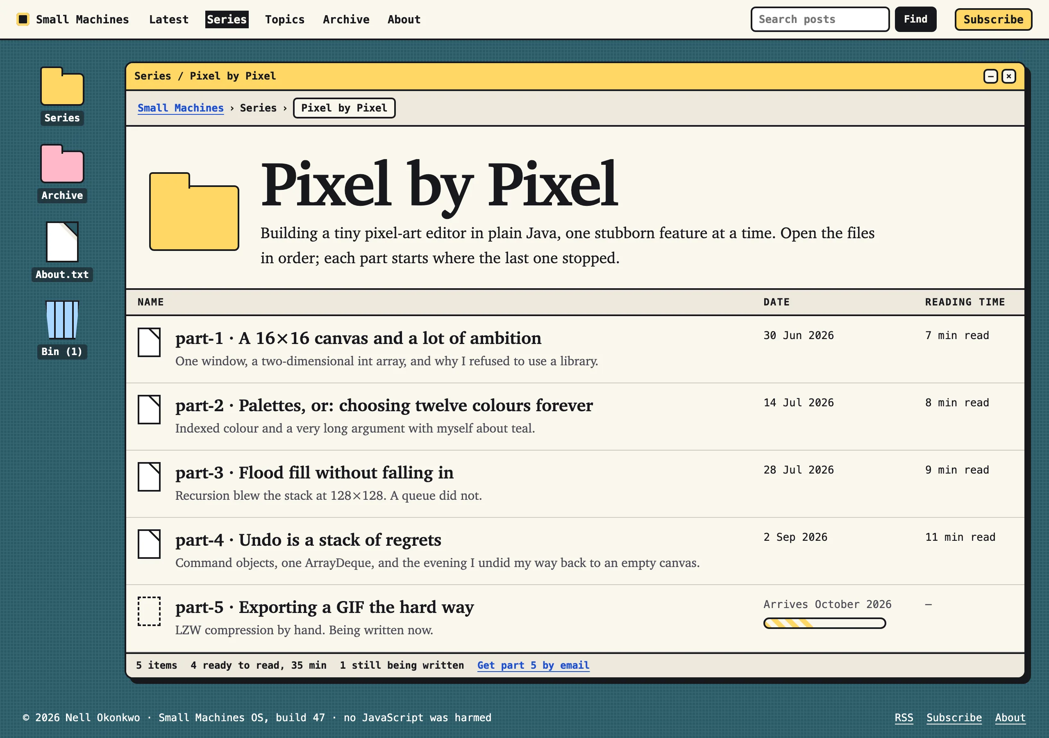Follow the Small Machines breadcrumb link
Viewport: 1049px width, 738px height.
pos(180,108)
